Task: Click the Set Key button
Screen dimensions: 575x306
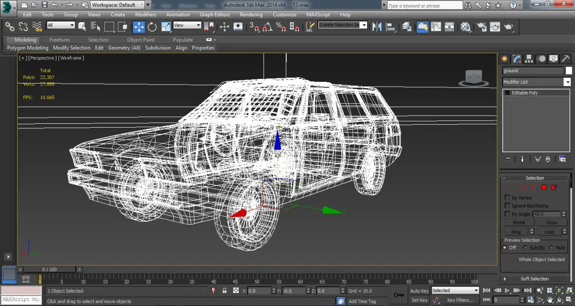Action: point(419,300)
